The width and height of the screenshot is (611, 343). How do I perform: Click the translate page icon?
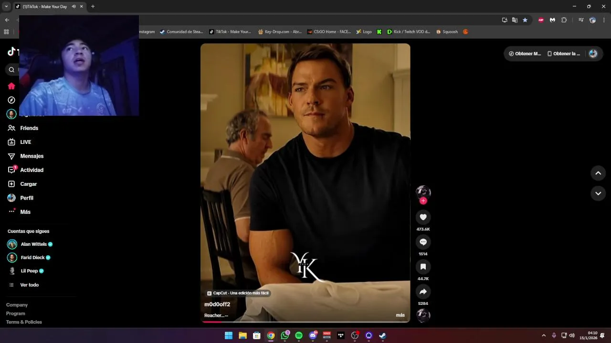pyautogui.click(x=515, y=20)
